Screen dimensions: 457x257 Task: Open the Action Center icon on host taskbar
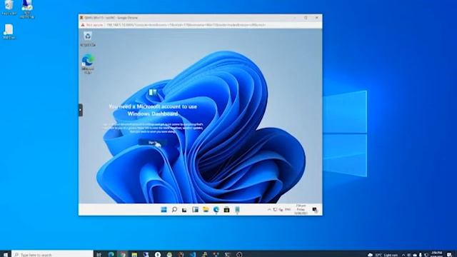click(449, 255)
